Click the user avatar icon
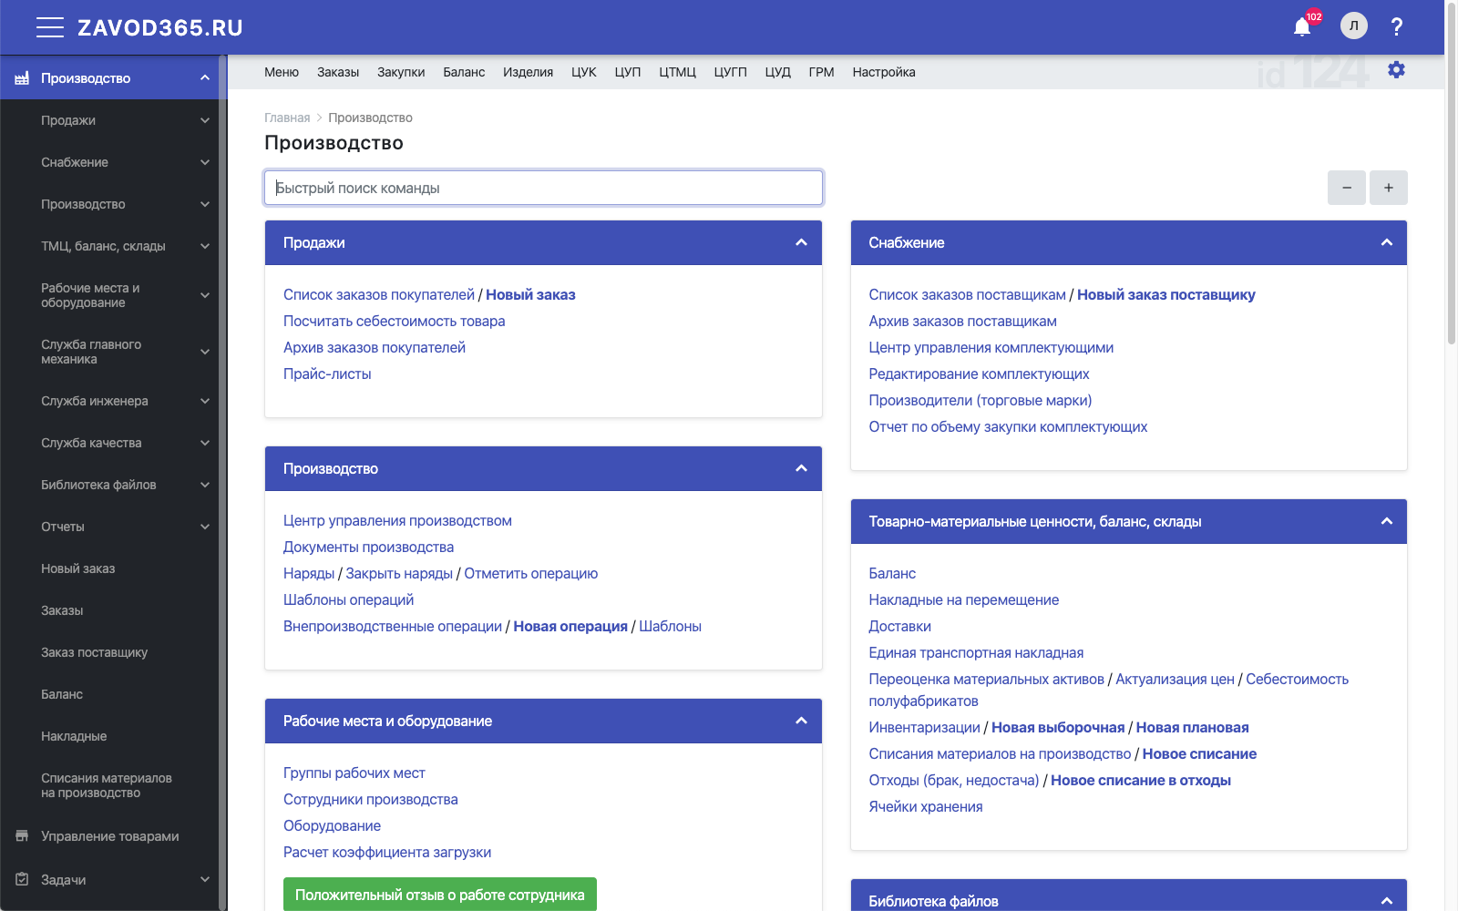1458x911 pixels. [x=1353, y=26]
